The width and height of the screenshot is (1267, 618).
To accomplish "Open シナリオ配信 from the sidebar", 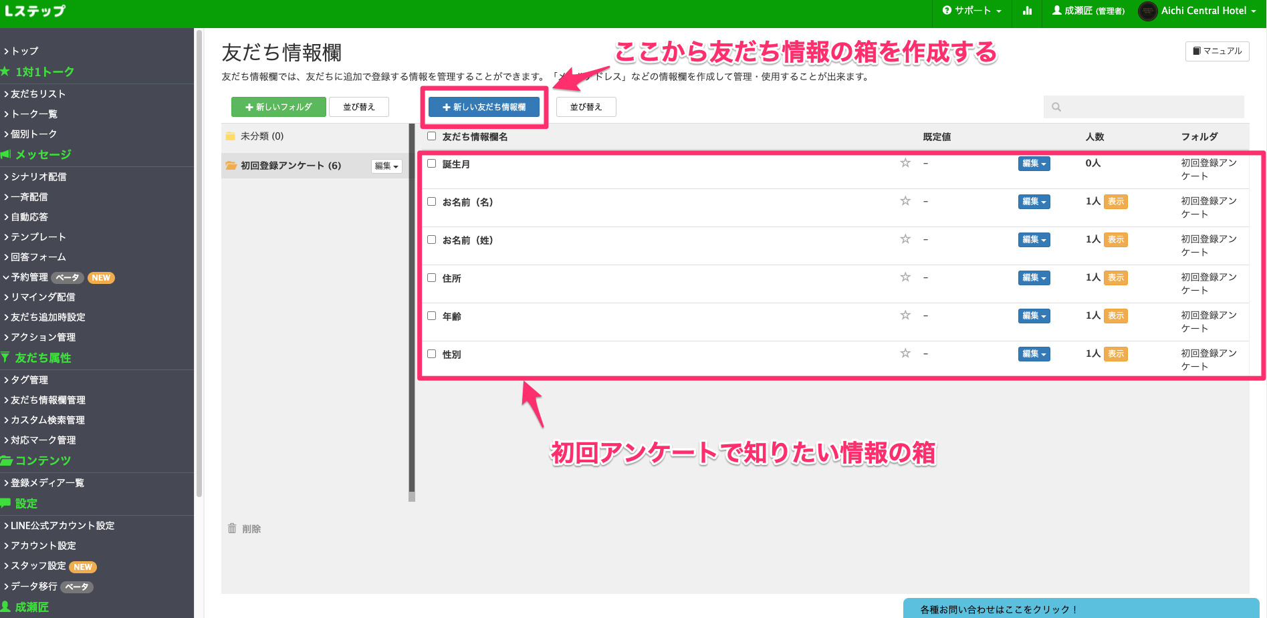I will [38, 176].
